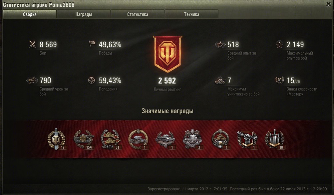Select the Техника tab

(191, 14)
